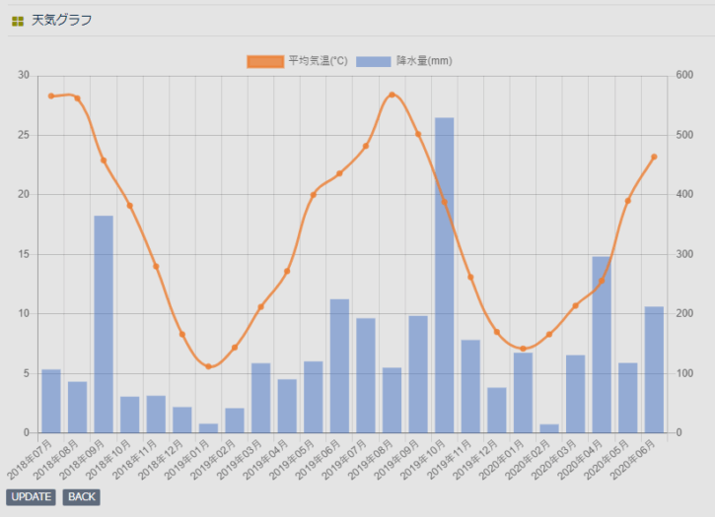Screen dimensions: 715x517
Task: Select the 2018年09月 precipitation bar
Action: (x=104, y=324)
